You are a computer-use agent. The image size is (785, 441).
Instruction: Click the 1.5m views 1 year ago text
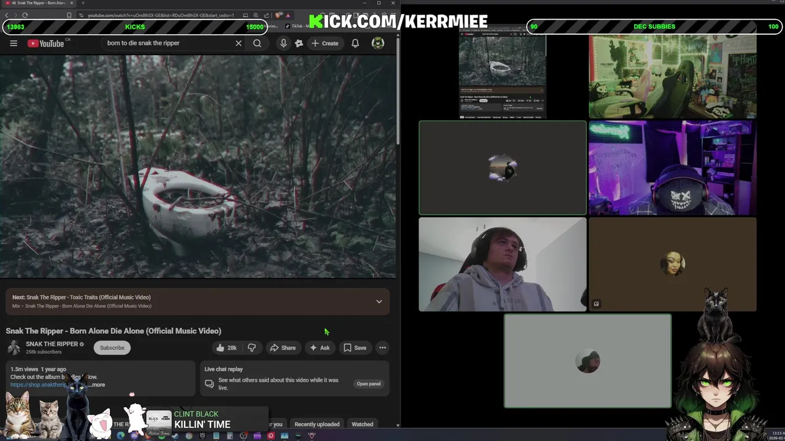click(38, 369)
